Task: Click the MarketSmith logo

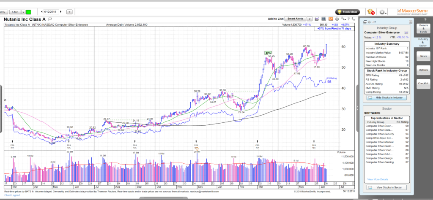Action: tap(413, 12)
